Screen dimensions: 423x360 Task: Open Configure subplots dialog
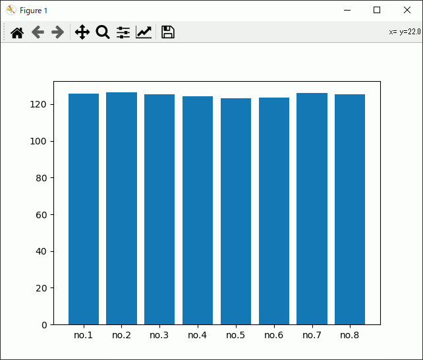click(123, 32)
